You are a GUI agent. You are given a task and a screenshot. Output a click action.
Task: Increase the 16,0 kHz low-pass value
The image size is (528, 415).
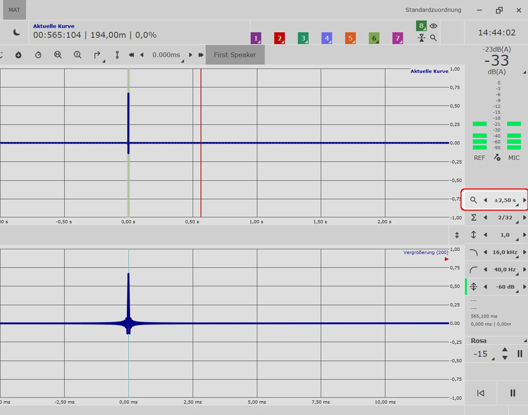pyautogui.click(x=524, y=252)
